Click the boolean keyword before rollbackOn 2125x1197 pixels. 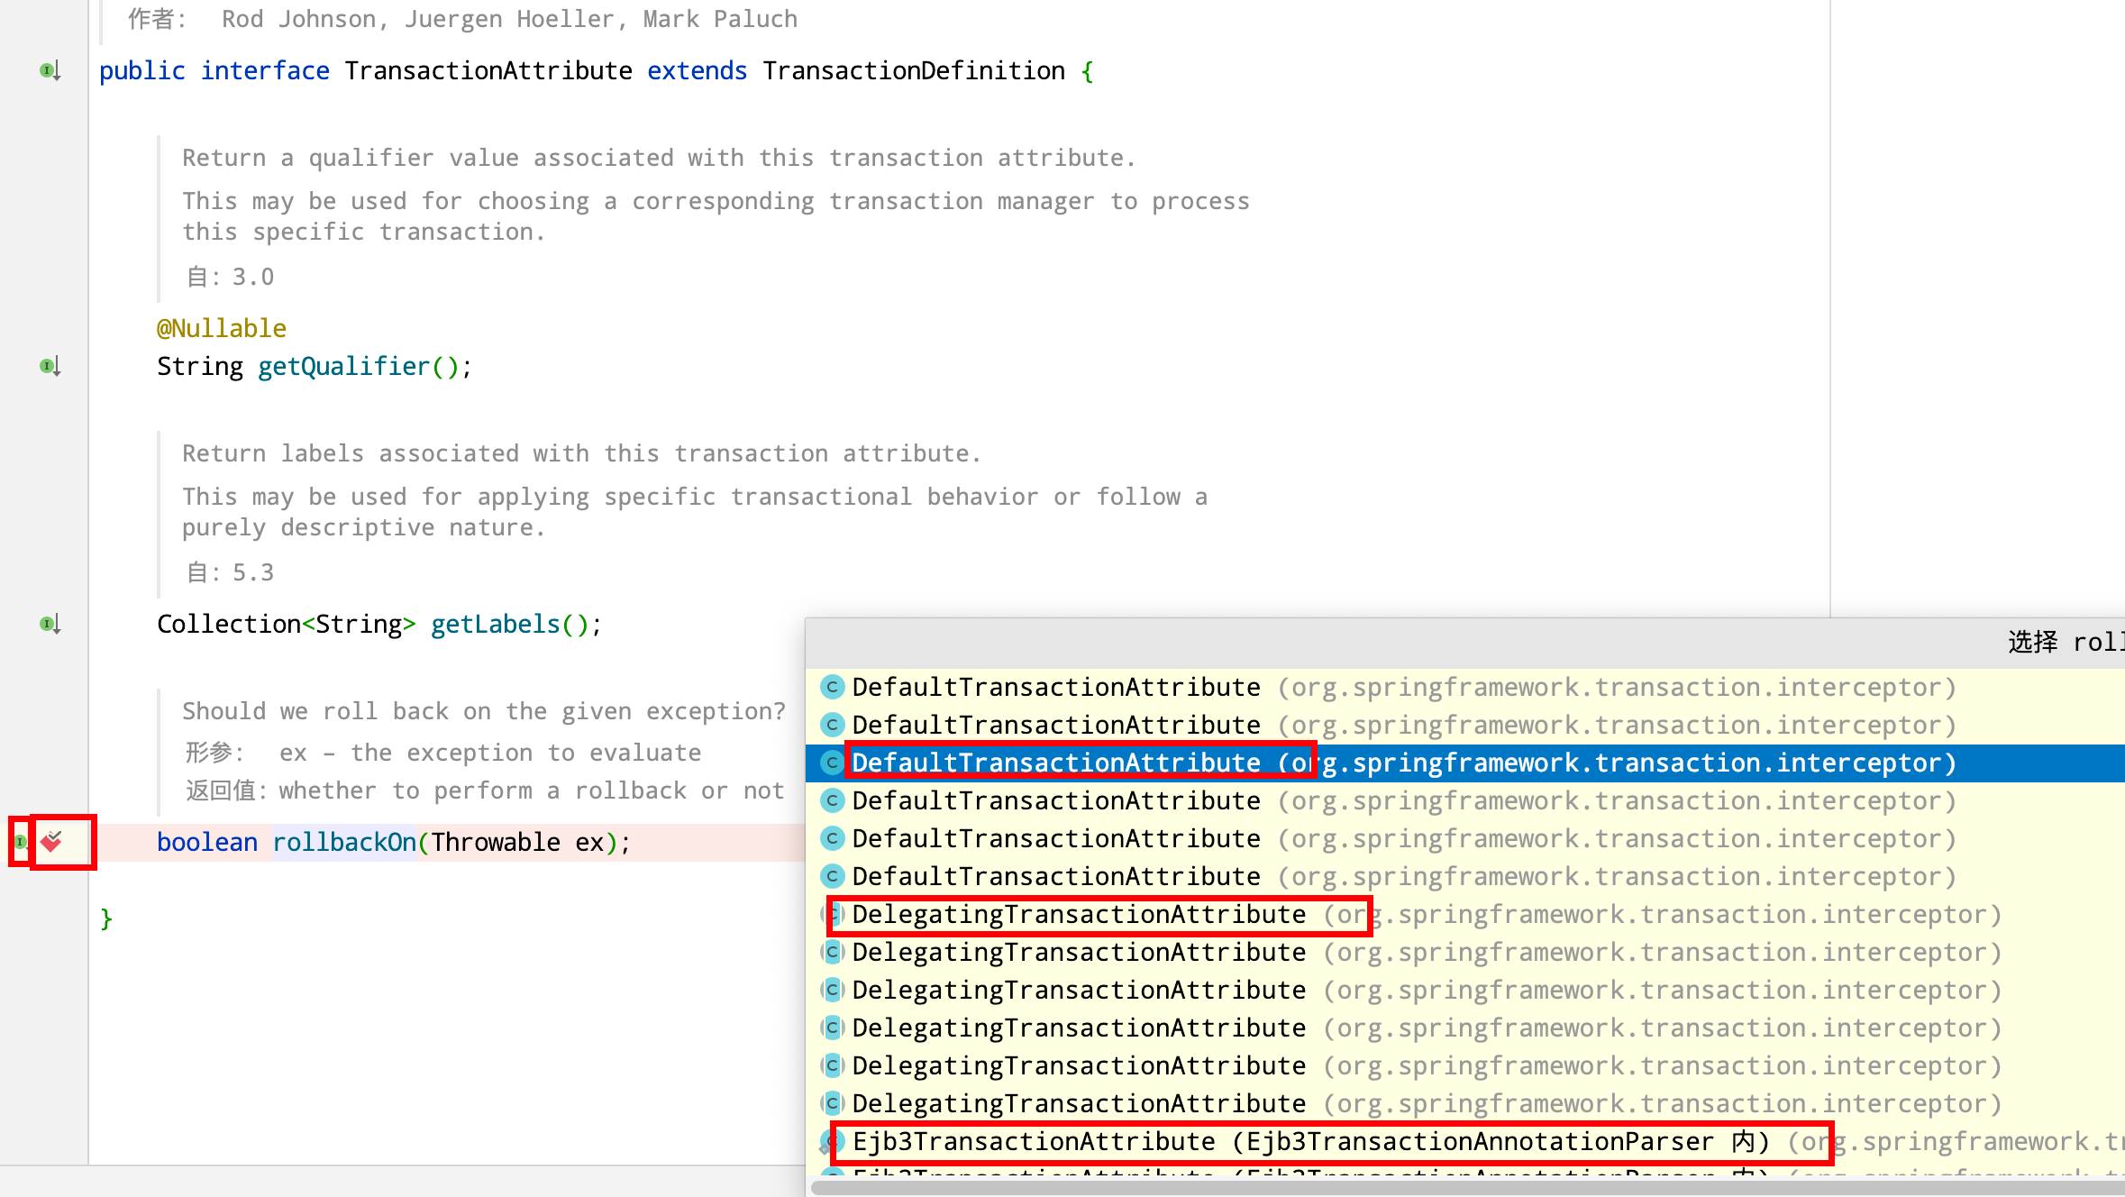[x=207, y=843]
